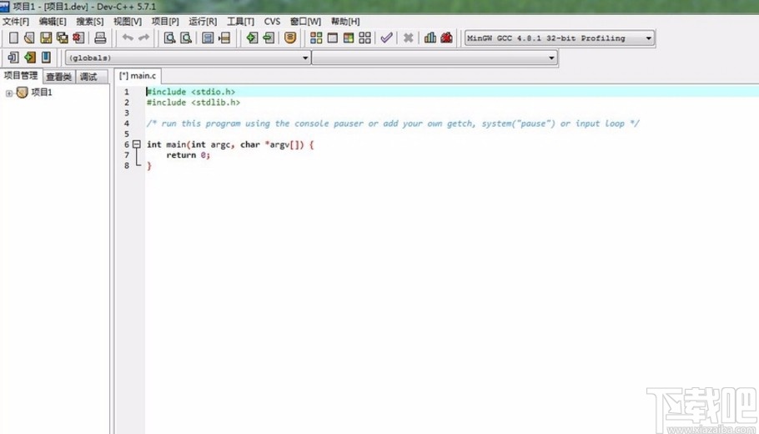
Task: Open the 文件[F] menu
Action: tap(15, 21)
